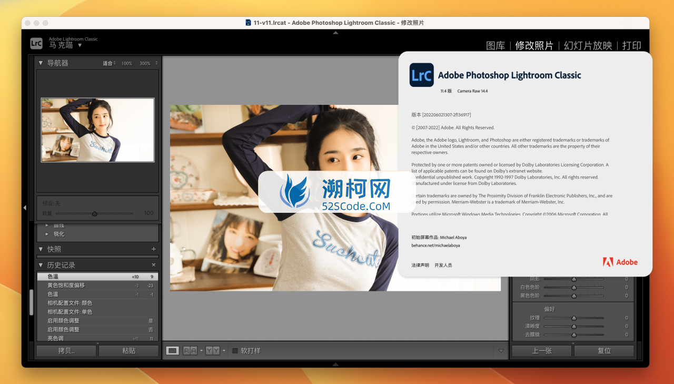Switch to the 修改照片 Develop module
Image resolution: width=674 pixels, height=384 pixels.
(x=534, y=46)
